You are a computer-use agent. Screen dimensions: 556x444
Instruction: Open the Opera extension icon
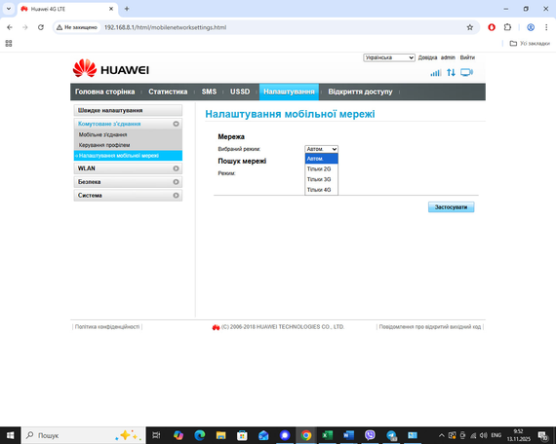[492, 27]
